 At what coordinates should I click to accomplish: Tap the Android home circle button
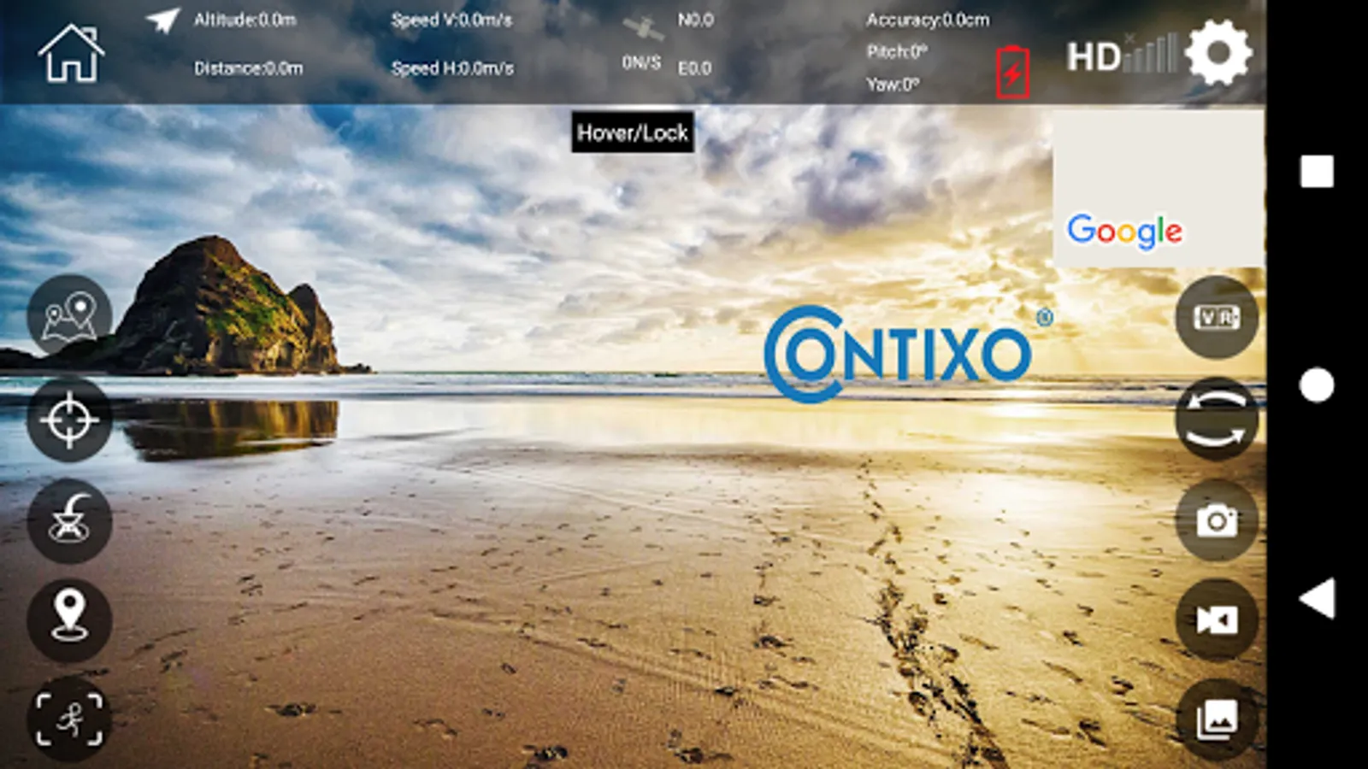click(1317, 385)
